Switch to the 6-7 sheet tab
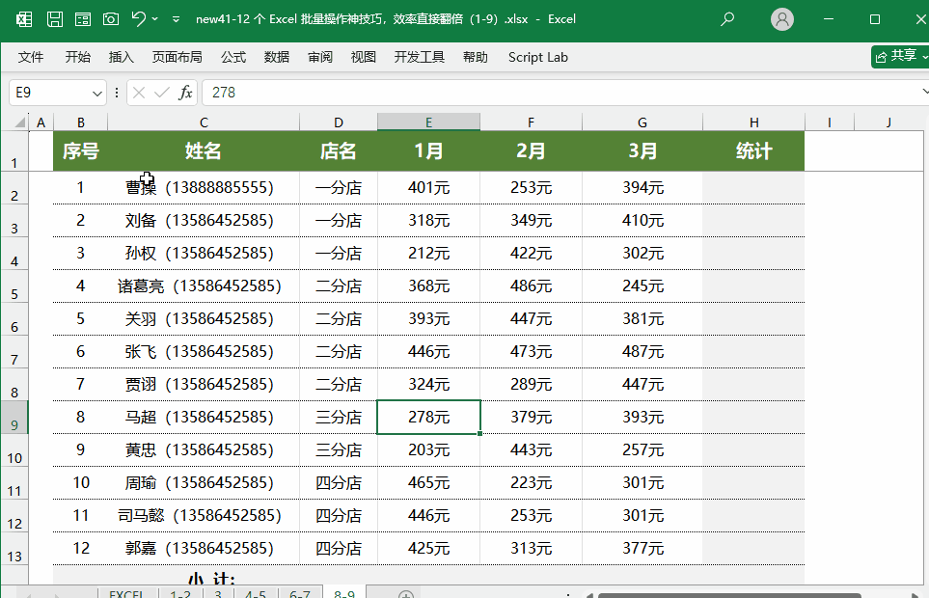The height and width of the screenshot is (598, 929). coord(300,592)
